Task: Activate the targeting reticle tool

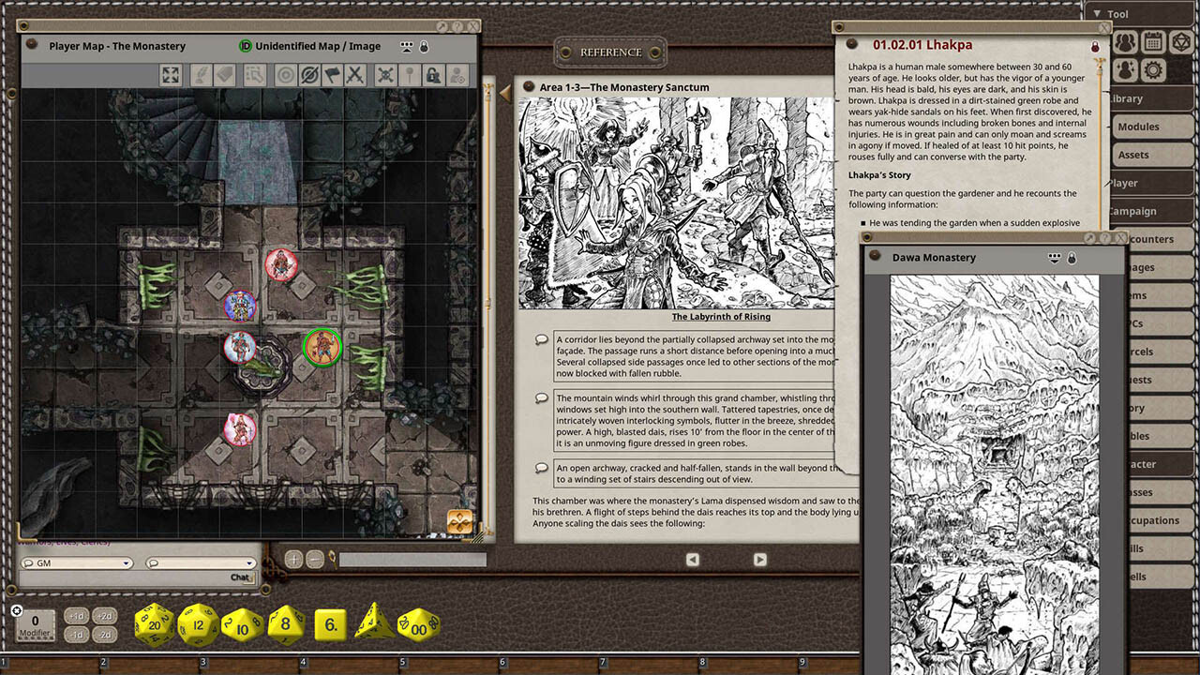Action: [284, 75]
